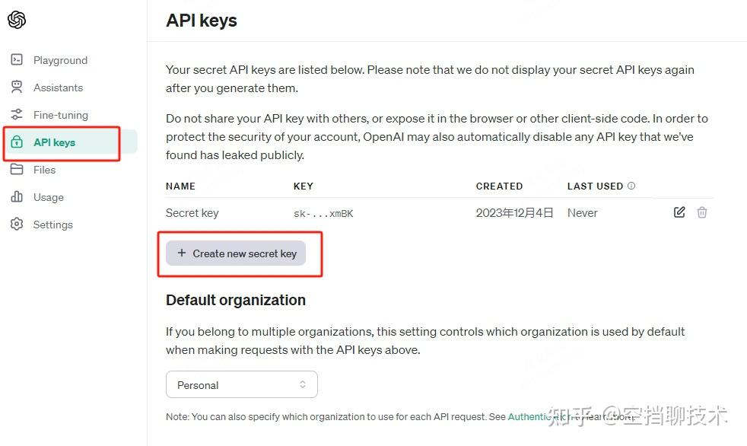Image resolution: width=747 pixels, height=446 pixels.
Task: Delete the Secret key with trash icon
Action: [x=702, y=212]
